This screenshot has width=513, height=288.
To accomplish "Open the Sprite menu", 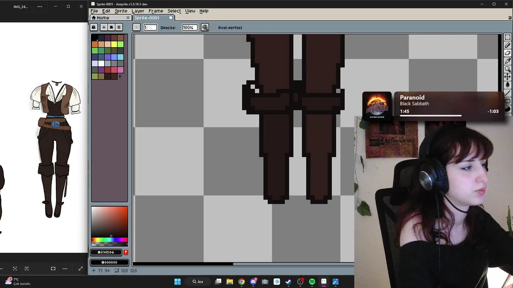I will [121, 11].
